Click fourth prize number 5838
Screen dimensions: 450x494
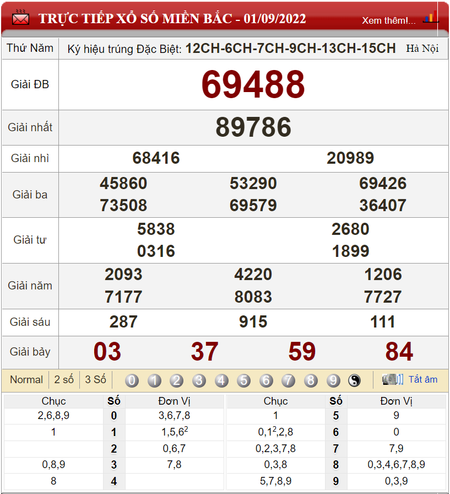[x=156, y=229]
